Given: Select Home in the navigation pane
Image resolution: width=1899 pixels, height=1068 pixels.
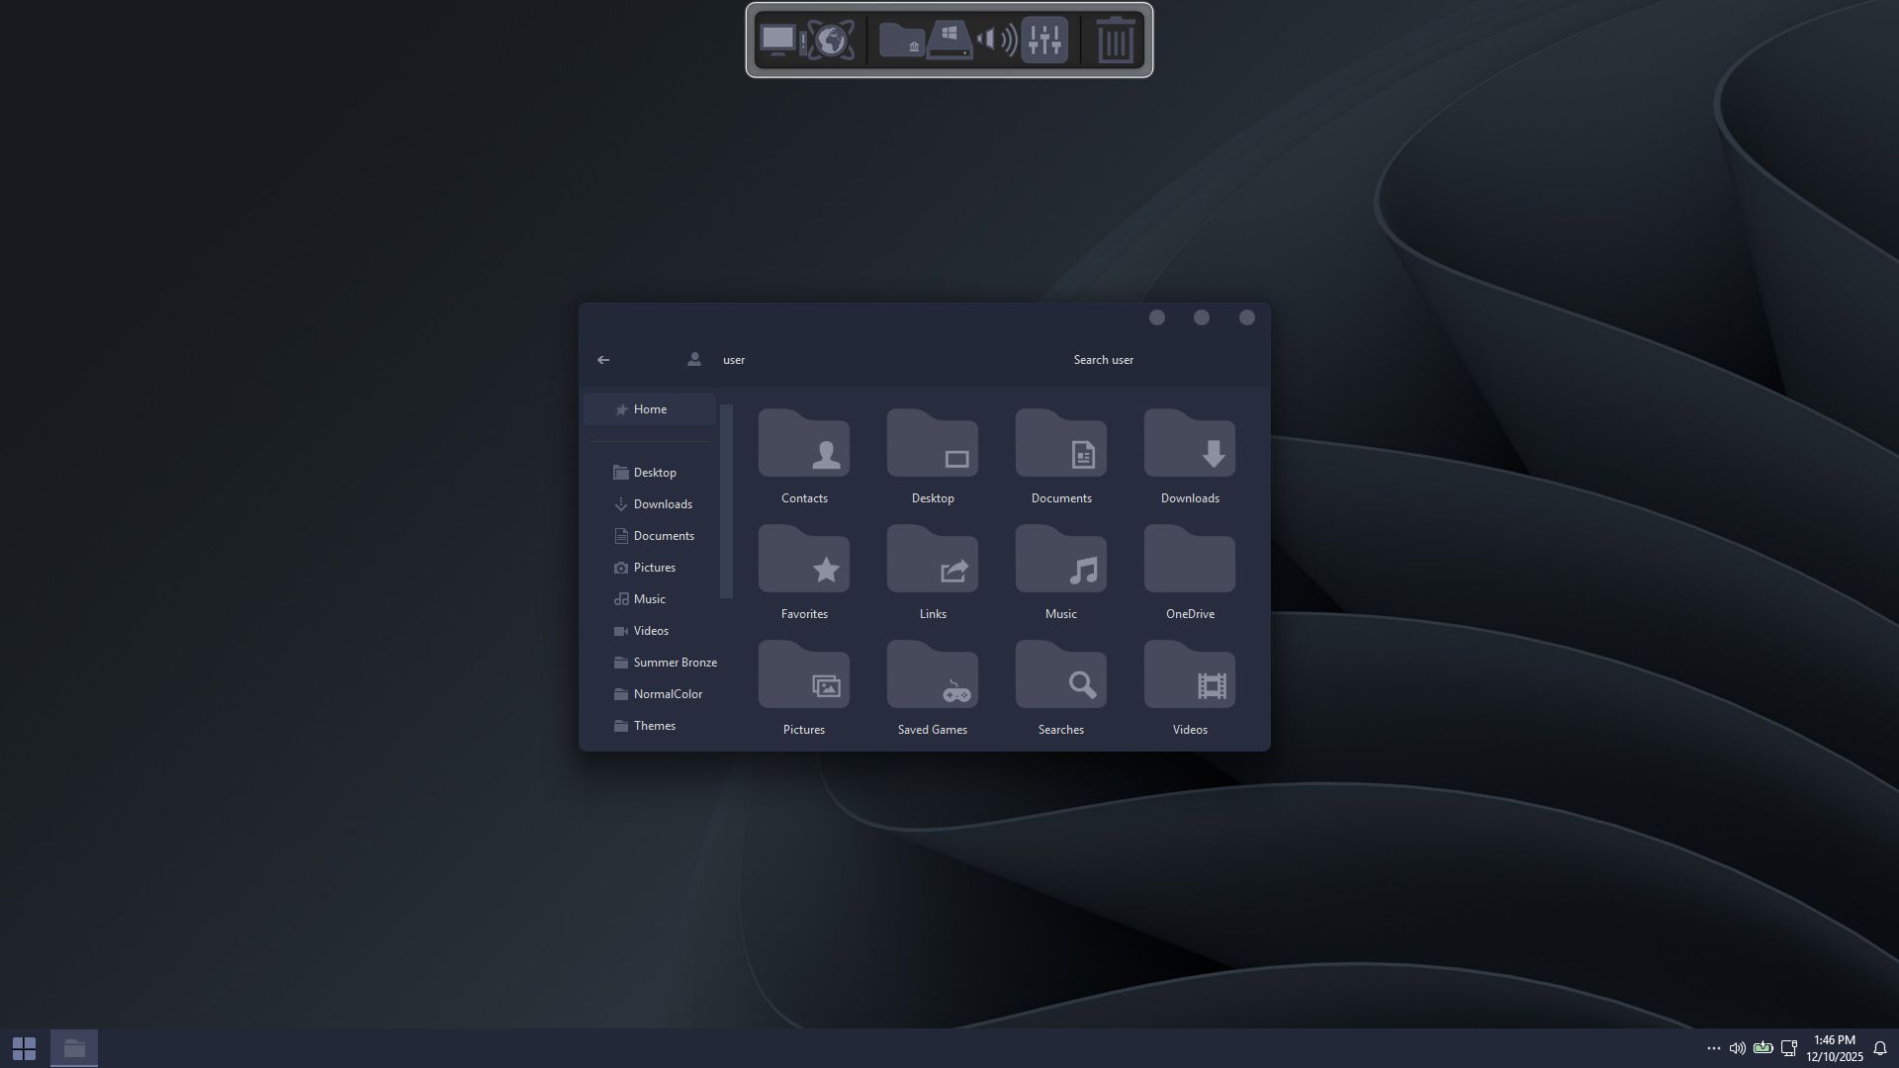Looking at the screenshot, I should (650, 409).
